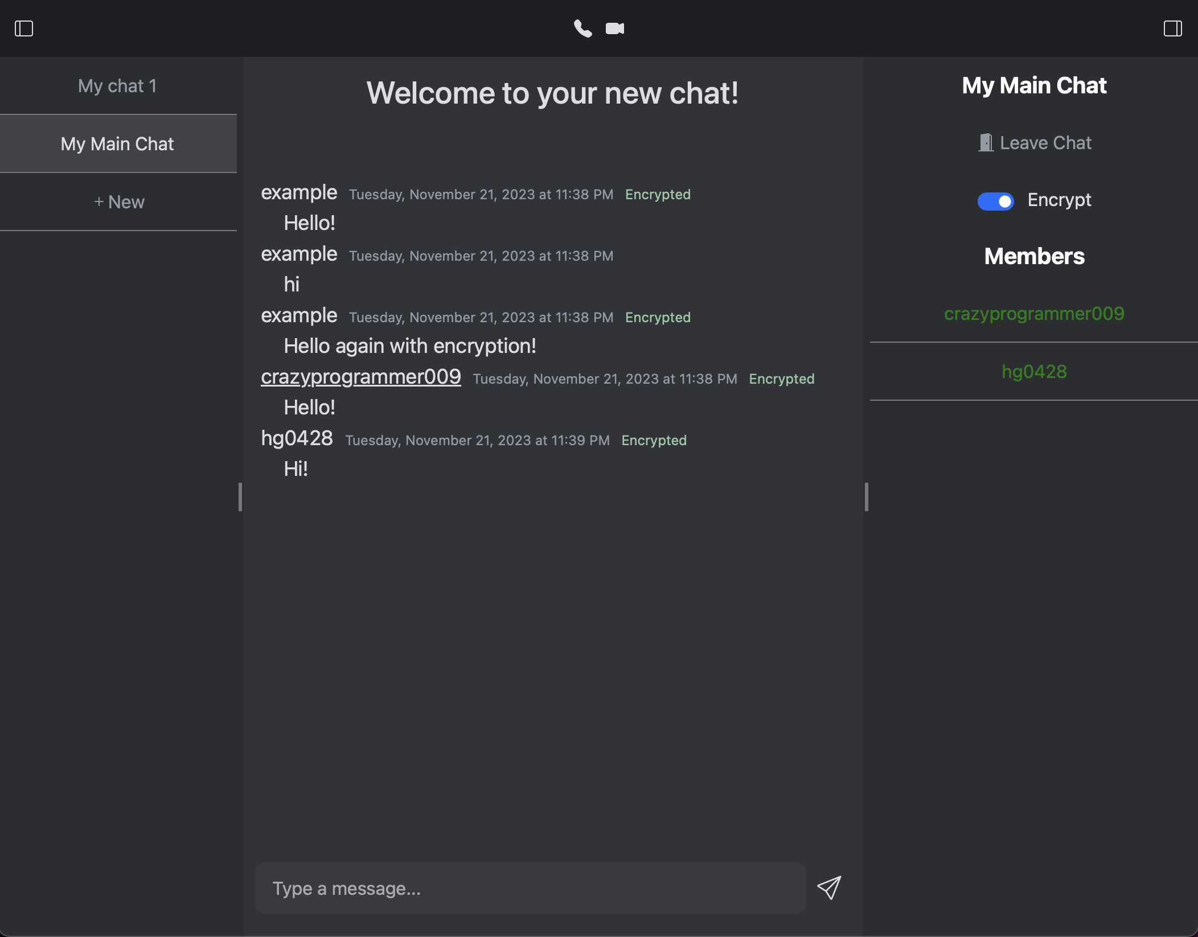Focus the Type a message input field

(x=530, y=888)
